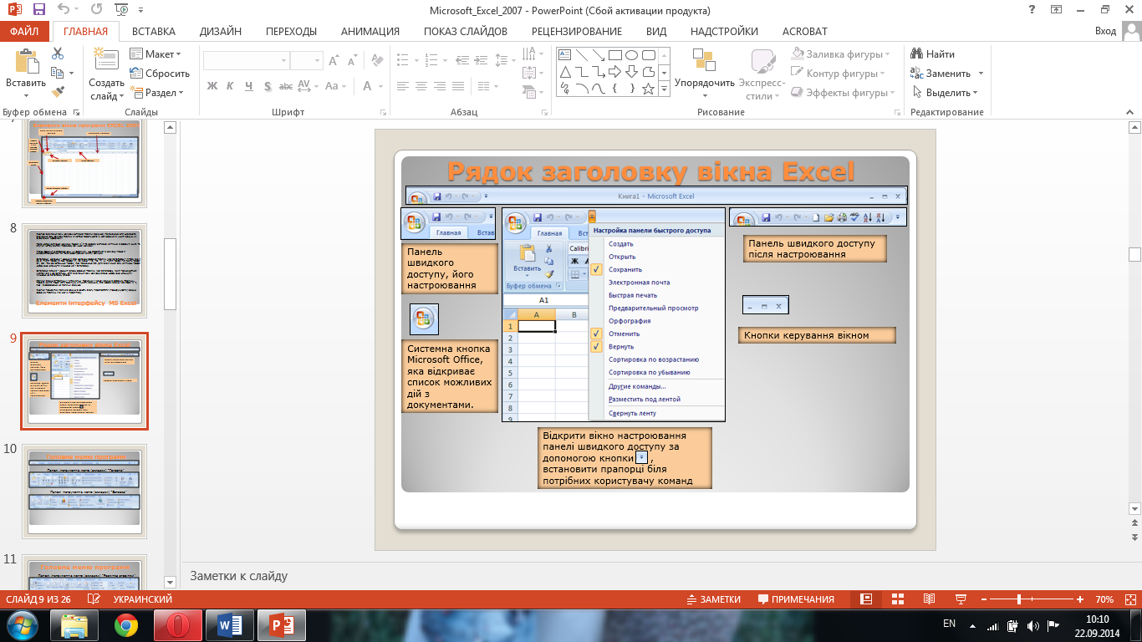Select slide 8 thumbnail
The image size is (1142, 642).
pyautogui.click(x=84, y=270)
